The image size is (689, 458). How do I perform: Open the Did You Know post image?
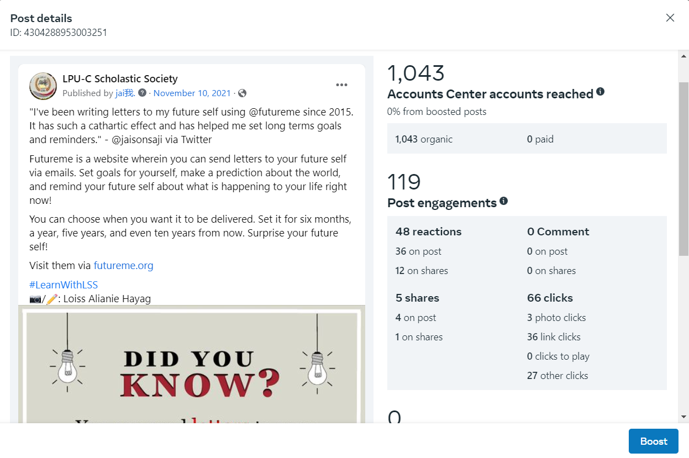coord(191,365)
